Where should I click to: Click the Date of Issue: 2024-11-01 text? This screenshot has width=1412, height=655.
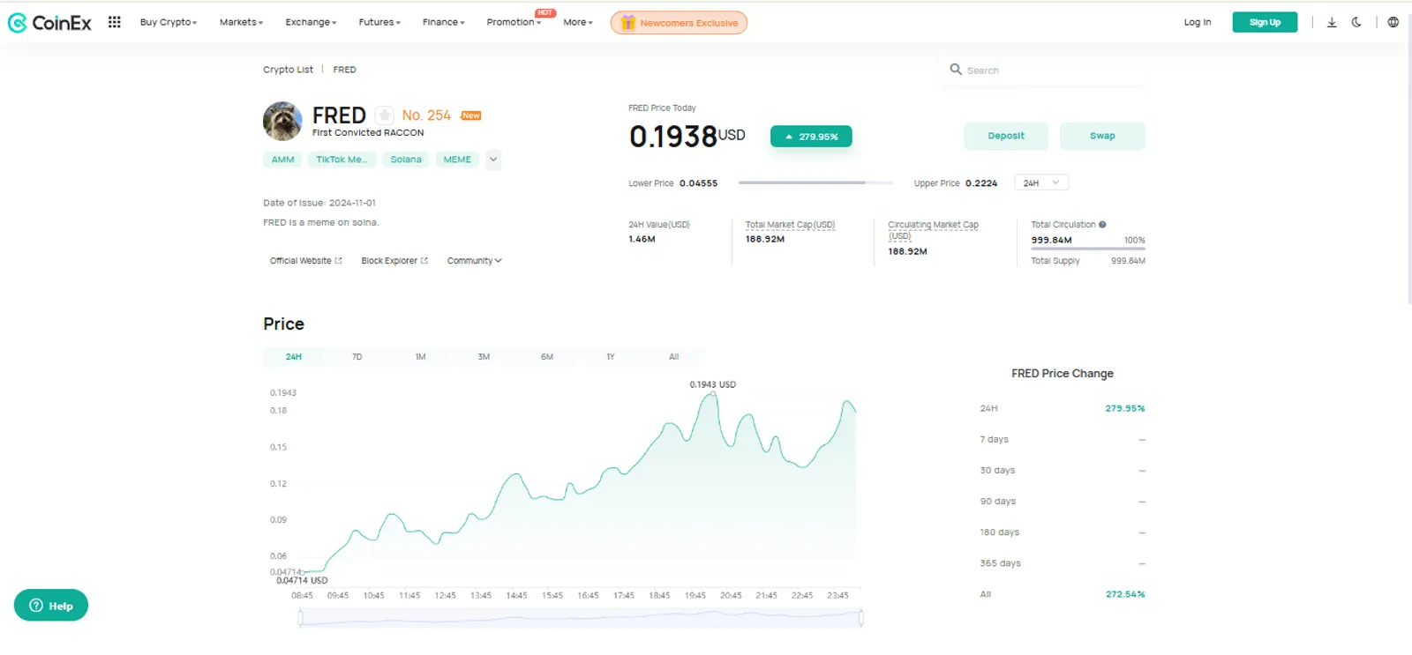tap(319, 203)
